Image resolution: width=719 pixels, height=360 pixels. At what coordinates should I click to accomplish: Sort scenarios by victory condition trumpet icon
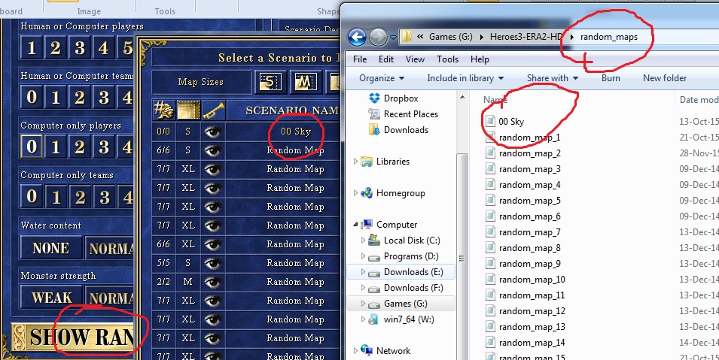pyautogui.click(x=213, y=110)
